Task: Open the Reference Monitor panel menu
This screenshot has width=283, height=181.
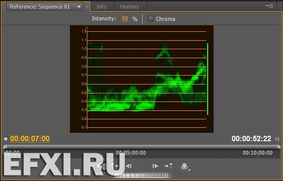Action: click(270, 6)
